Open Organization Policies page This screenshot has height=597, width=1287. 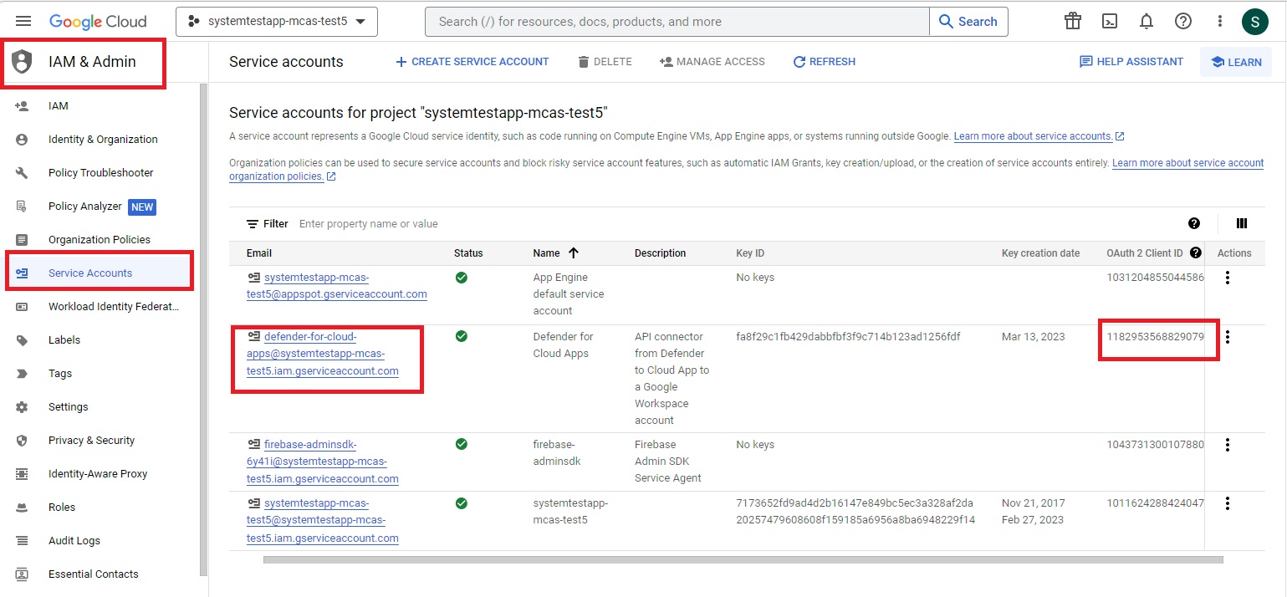pos(100,240)
